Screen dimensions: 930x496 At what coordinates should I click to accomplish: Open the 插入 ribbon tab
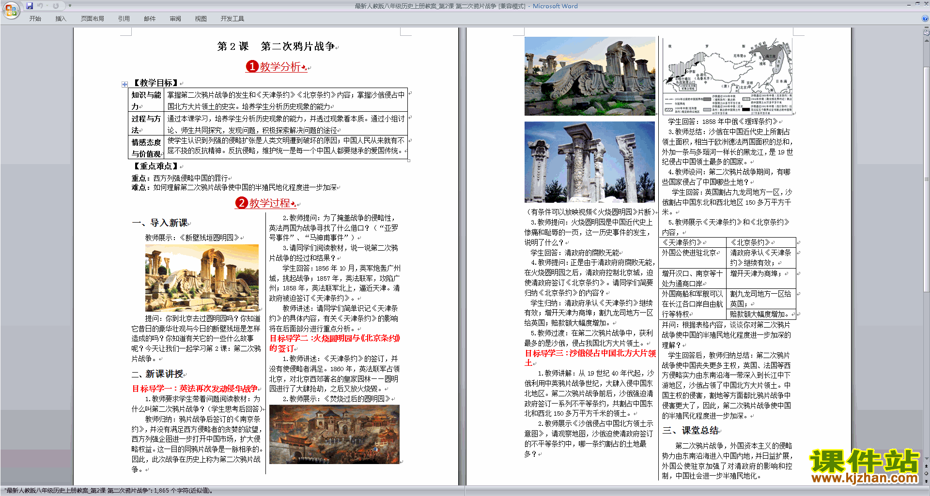(x=61, y=18)
